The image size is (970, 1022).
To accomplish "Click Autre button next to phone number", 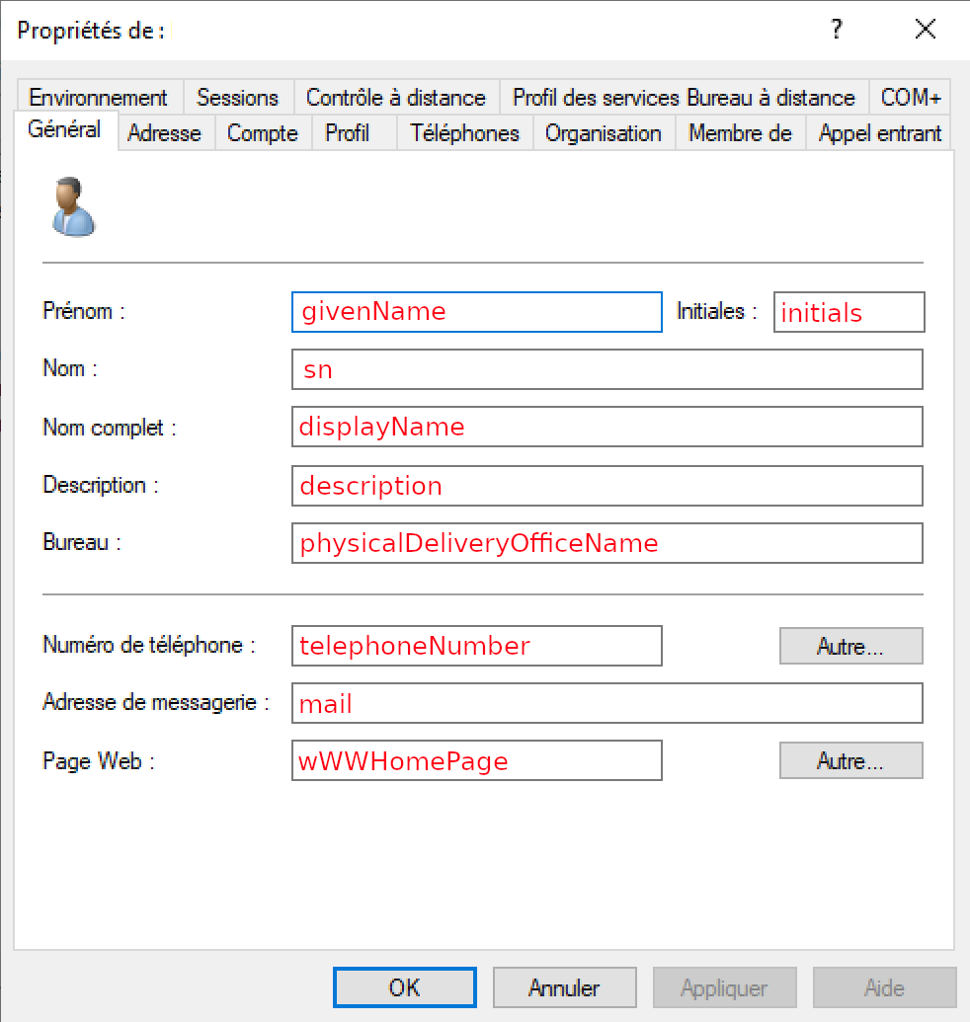I will click(849, 647).
